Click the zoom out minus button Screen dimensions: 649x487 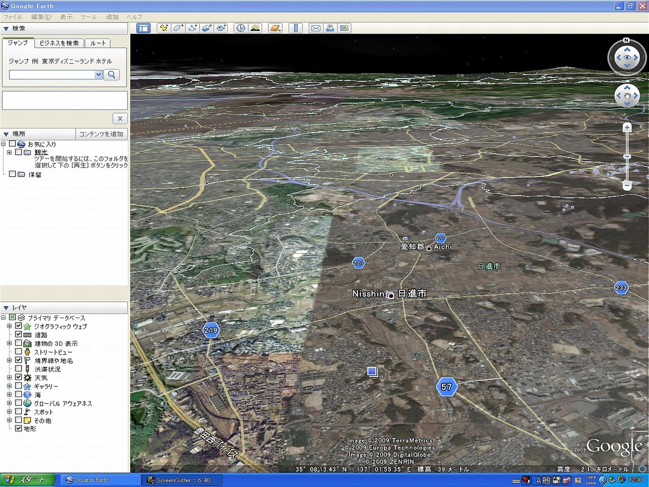(x=627, y=185)
